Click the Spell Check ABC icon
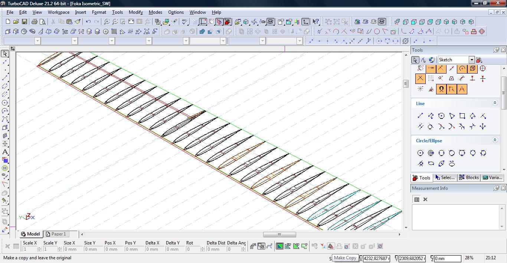 pyautogui.click(x=184, y=22)
